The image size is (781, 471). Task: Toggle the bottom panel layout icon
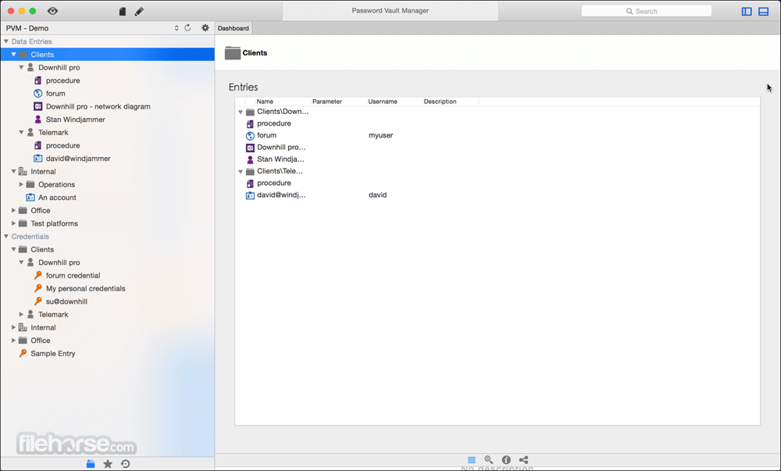[x=764, y=11]
